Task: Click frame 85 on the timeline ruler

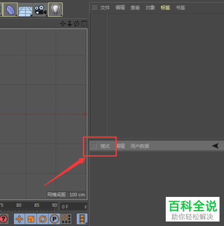Action: click(x=37, y=205)
